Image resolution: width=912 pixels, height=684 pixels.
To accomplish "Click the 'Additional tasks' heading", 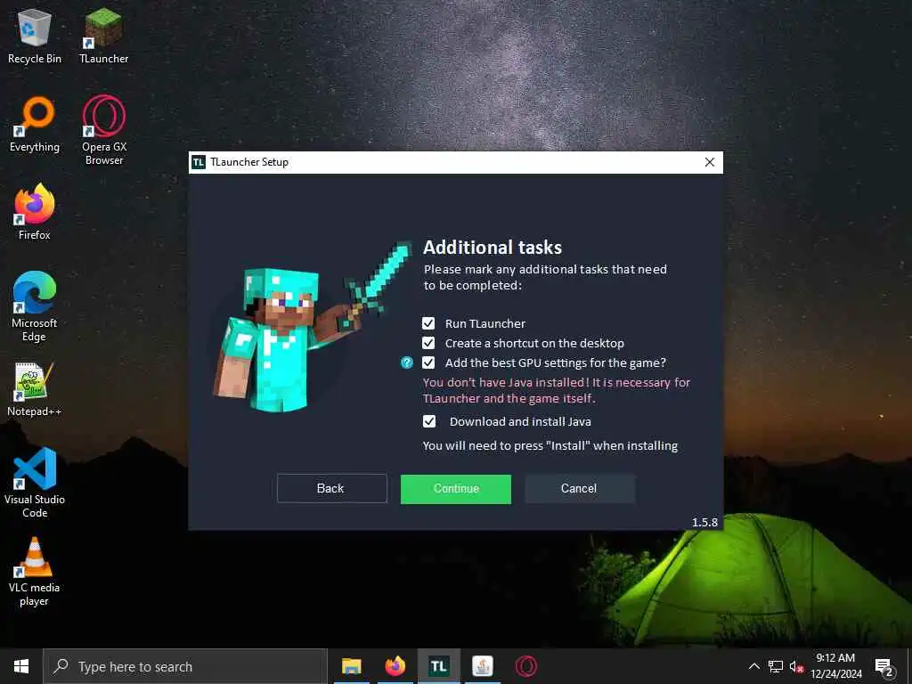I will point(493,248).
